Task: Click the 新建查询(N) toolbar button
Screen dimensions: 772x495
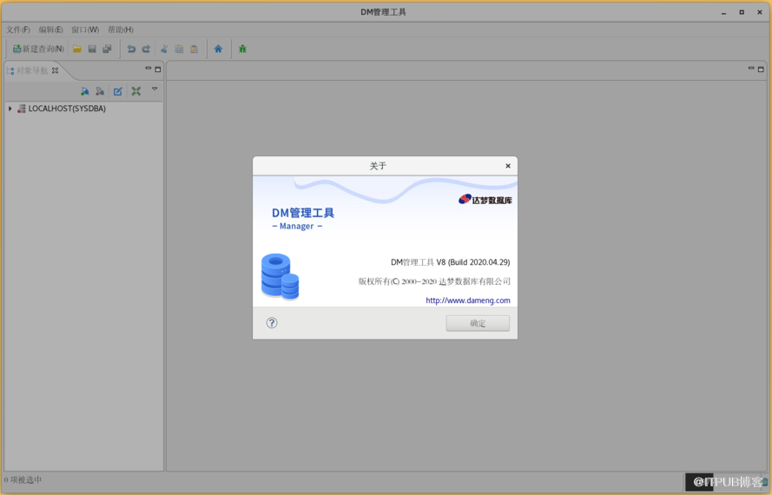Action: [38, 49]
